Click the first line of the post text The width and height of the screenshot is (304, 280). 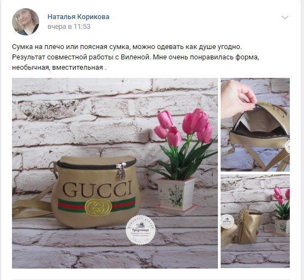click(x=127, y=47)
